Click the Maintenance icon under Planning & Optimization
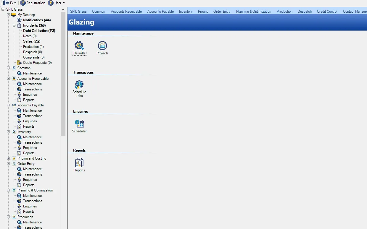The image size is (367, 229). tap(19, 196)
